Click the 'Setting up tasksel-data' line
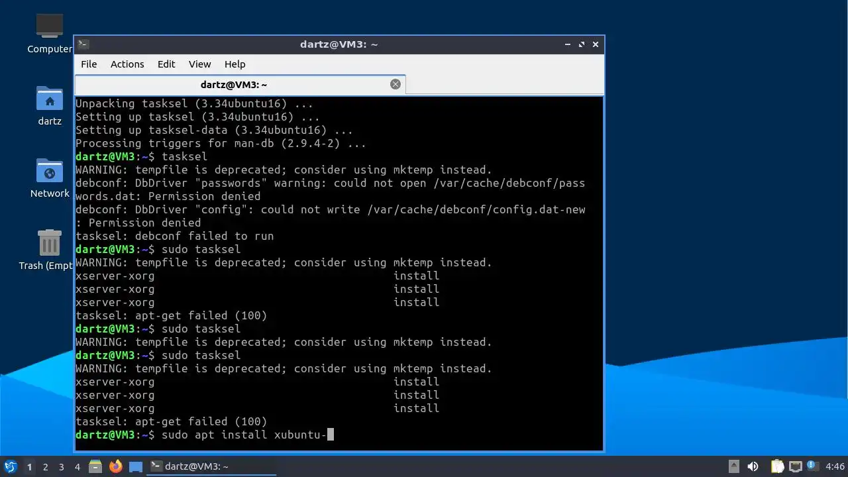The image size is (848, 477). click(214, 130)
